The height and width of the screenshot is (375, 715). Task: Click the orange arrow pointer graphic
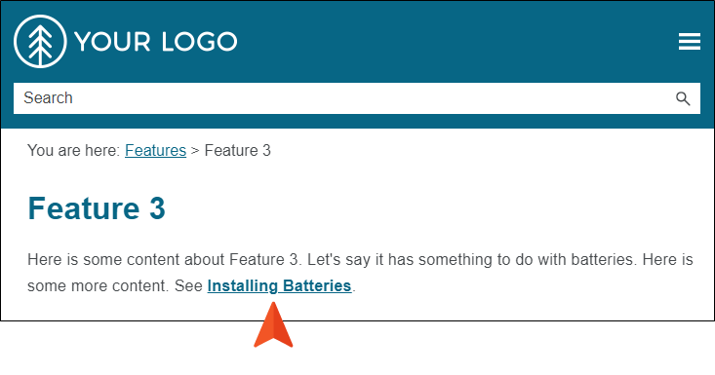click(x=273, y=325)
